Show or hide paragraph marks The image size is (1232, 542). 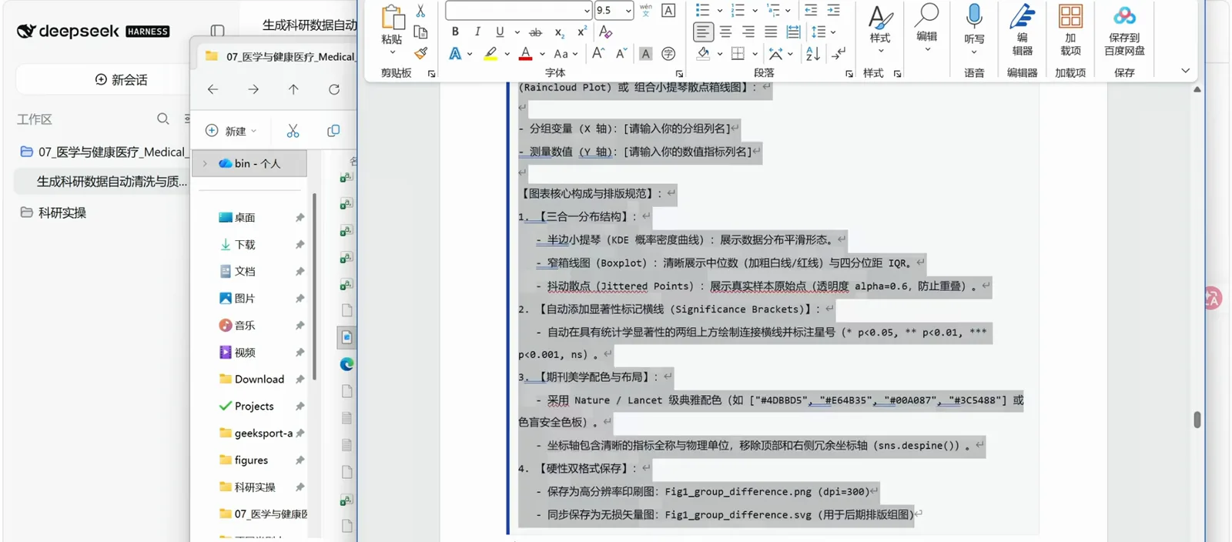pos(839,53)
